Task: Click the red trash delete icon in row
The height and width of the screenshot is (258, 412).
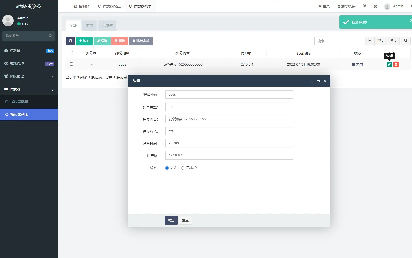Action: tap(396, 64)
